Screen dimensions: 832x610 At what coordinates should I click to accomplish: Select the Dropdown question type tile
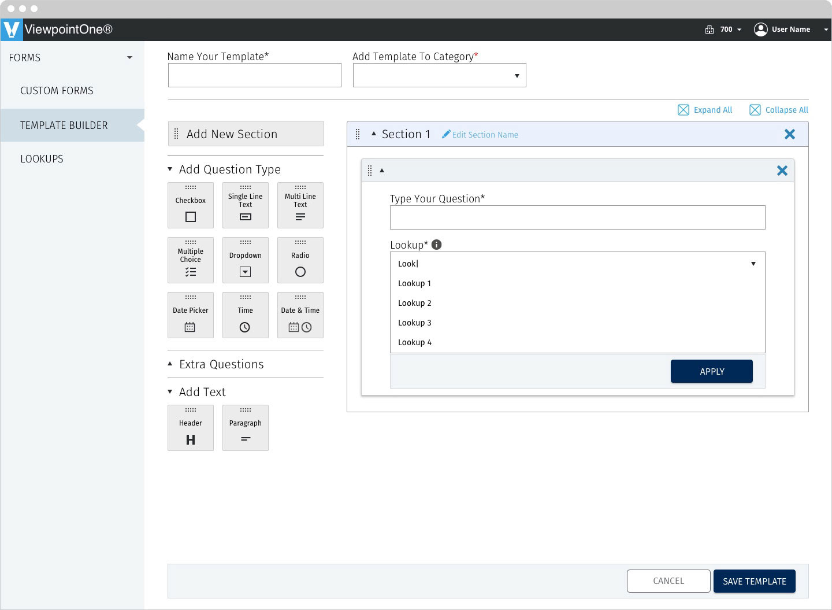point(246,260)
